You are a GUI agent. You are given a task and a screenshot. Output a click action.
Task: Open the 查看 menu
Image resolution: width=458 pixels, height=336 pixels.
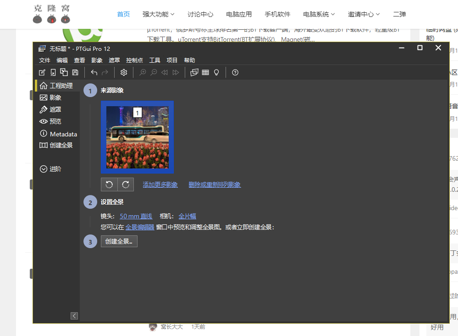click(79, 60)
